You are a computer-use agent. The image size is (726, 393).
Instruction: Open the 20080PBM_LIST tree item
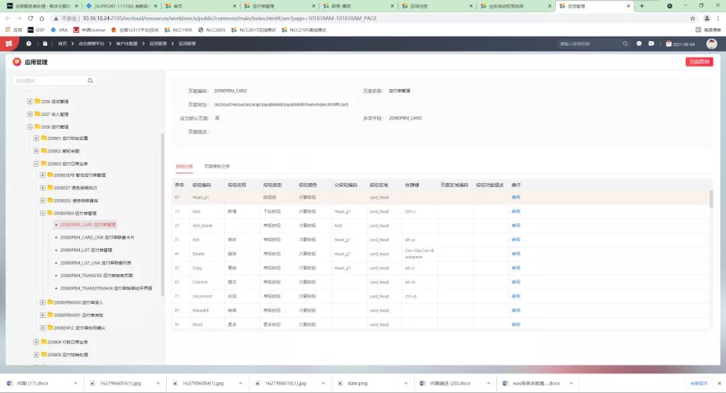[86, 250]
